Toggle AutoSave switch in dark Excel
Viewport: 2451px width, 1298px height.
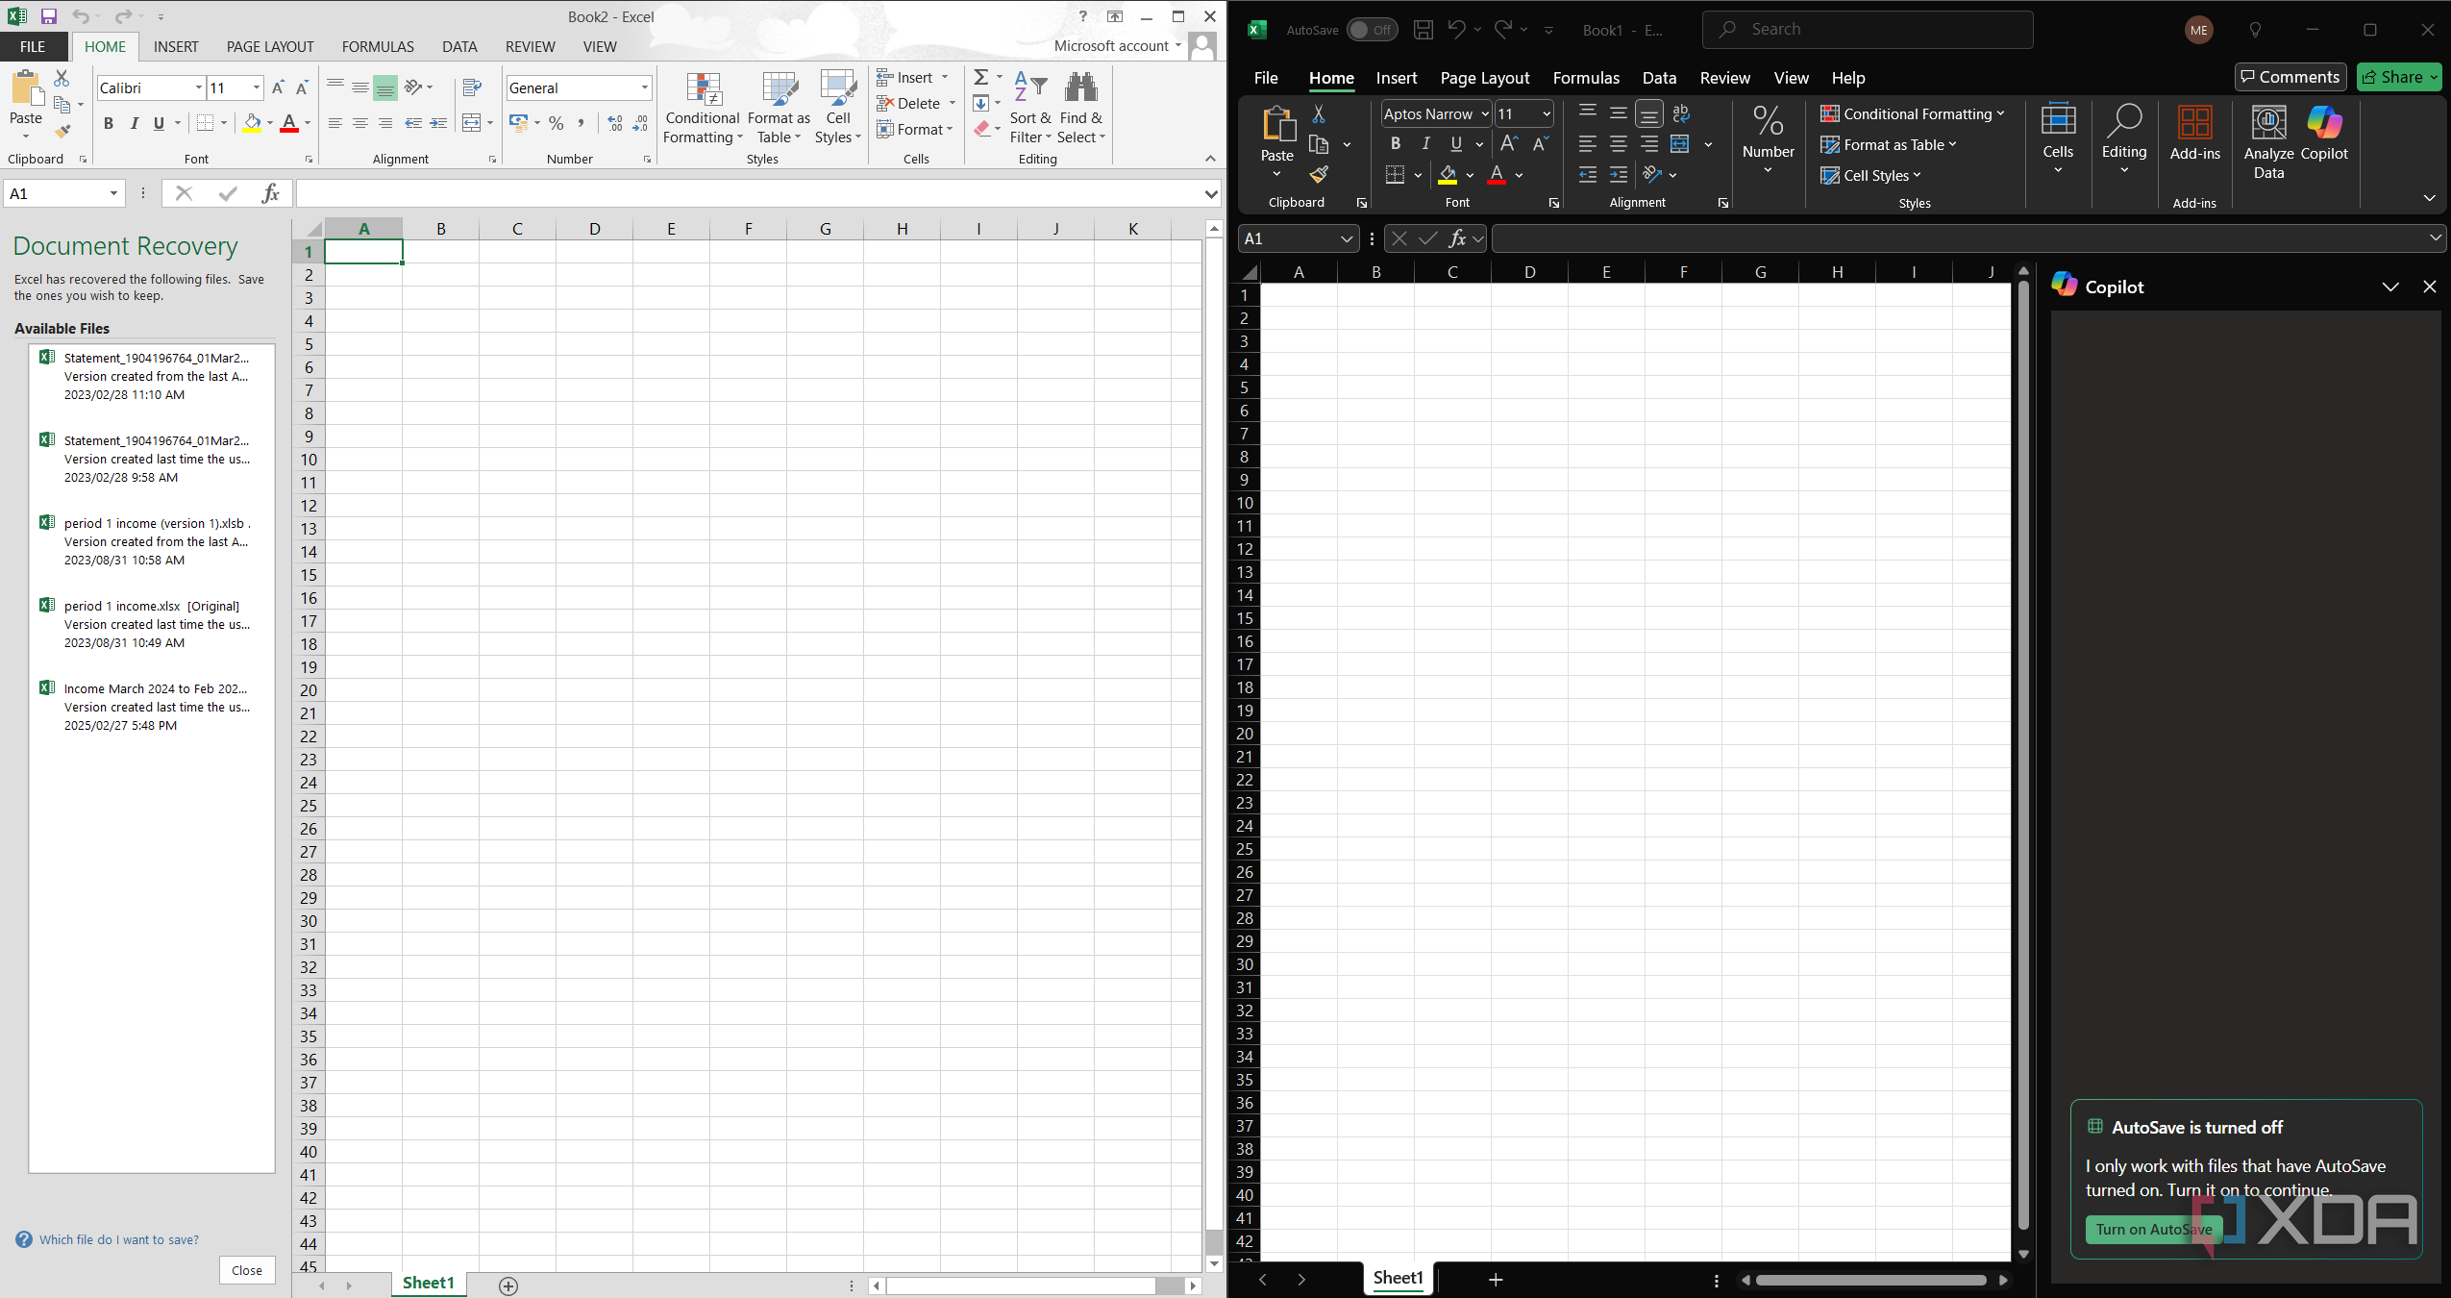point(1372,30)
